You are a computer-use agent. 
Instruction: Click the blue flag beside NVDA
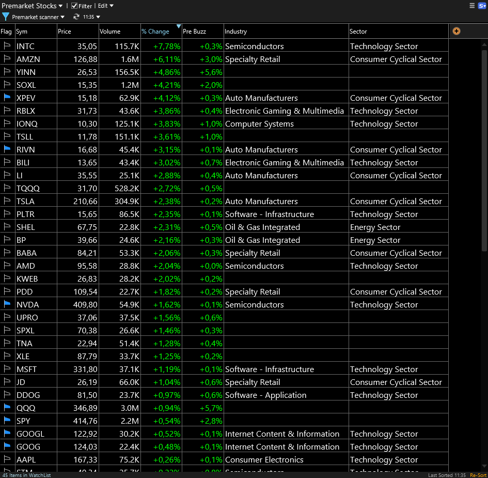click(7, 304)
